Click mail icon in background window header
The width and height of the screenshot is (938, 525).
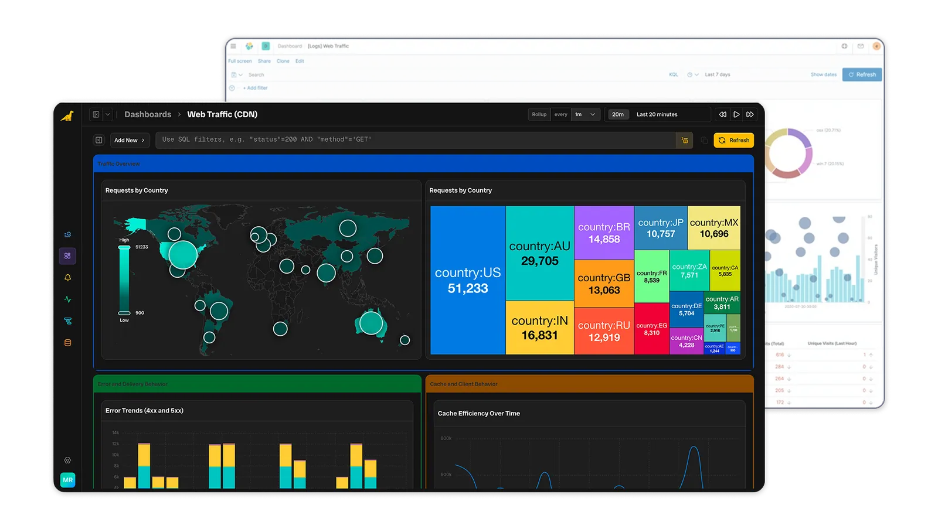pos(861,46)
